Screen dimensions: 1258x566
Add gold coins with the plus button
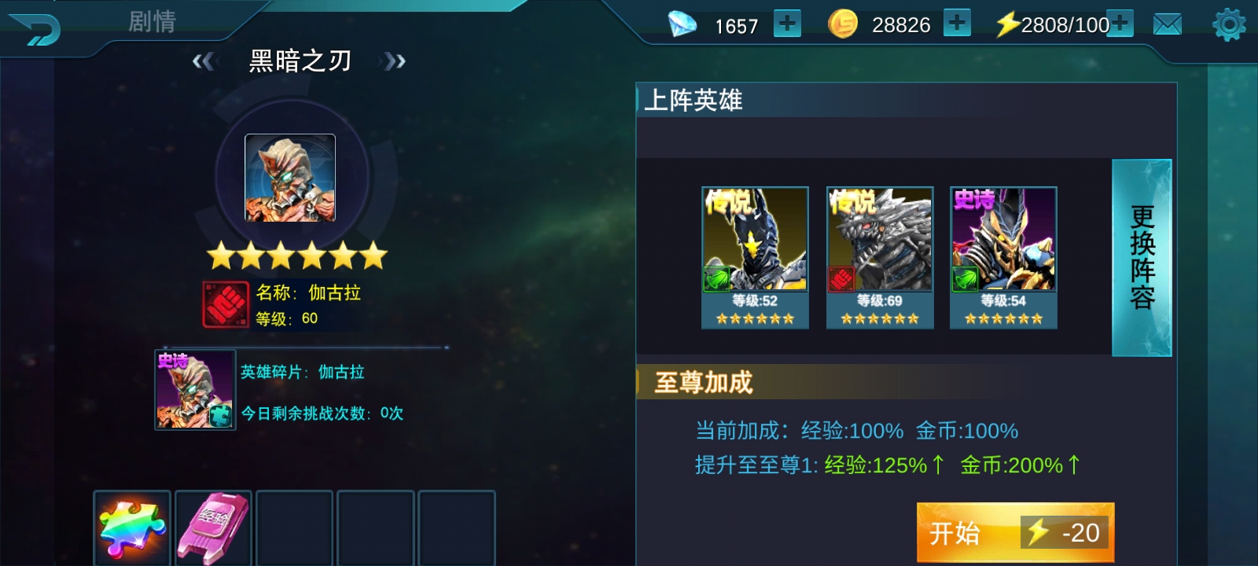[x=957, y=23]
